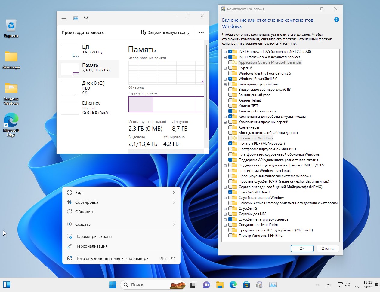Click the Performance icon in Task Manager header
Image resolution: width=380 pixels, height=292 pixels.
[76, 18]
